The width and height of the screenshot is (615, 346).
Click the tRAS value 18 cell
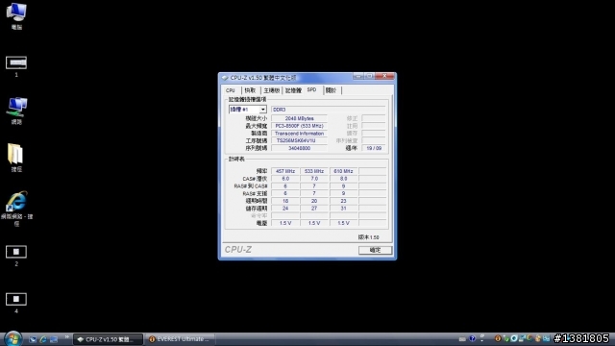pos(285,201)
